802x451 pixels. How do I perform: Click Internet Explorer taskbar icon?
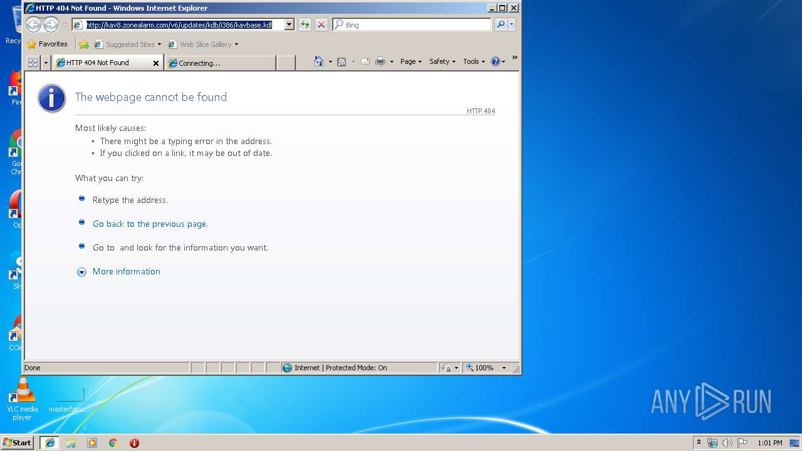[x=50, y=443]
